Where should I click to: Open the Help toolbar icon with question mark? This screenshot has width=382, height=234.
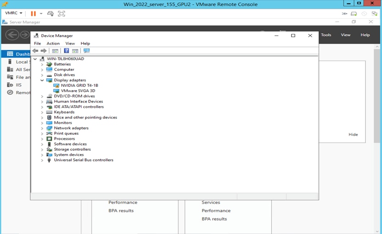pos(66,51)
